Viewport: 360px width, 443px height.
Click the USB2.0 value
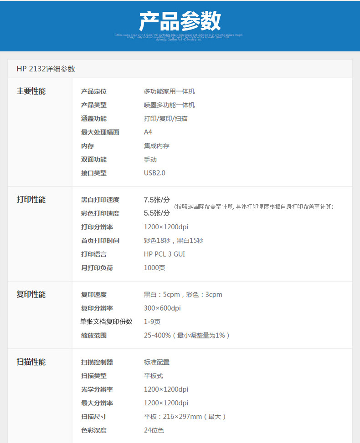pos(154,173)
